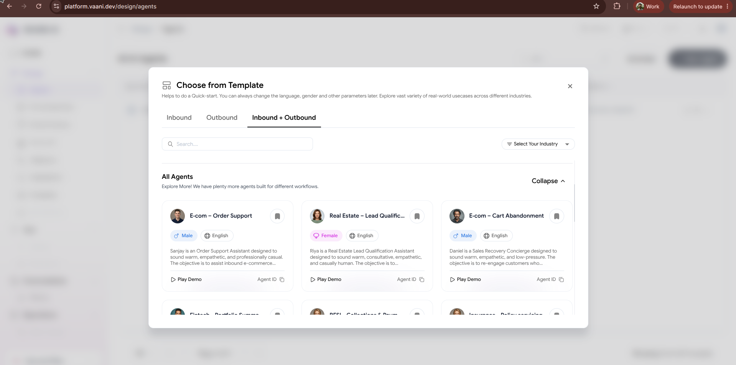Screen dimensions: 736x365
Task: Close the Choose from Template dialog
Action: (570, 86)
